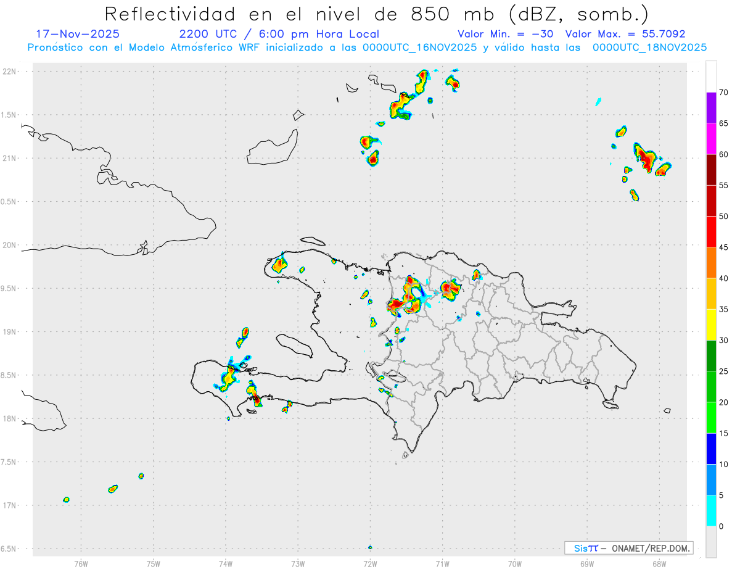Click the latitude label '18N'
Viewport: 740px width, 572px height.
click(x=10, y=418)
